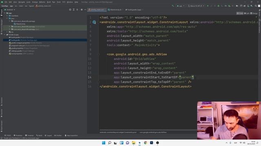Switch editor to Split view mode
Image resolution: width=261 pixels, height=146 pixels.
pos(247,13)
